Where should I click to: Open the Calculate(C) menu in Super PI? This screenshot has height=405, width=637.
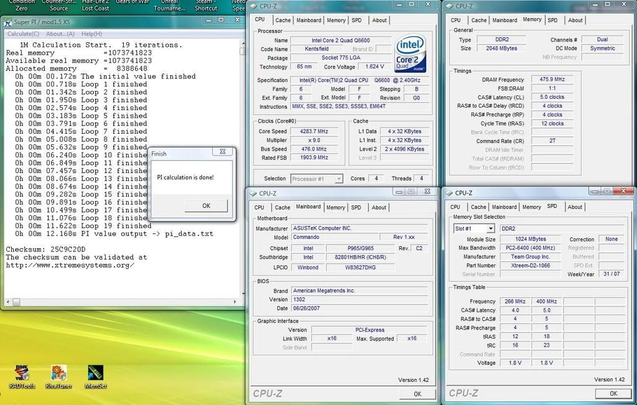click(23, 34)
